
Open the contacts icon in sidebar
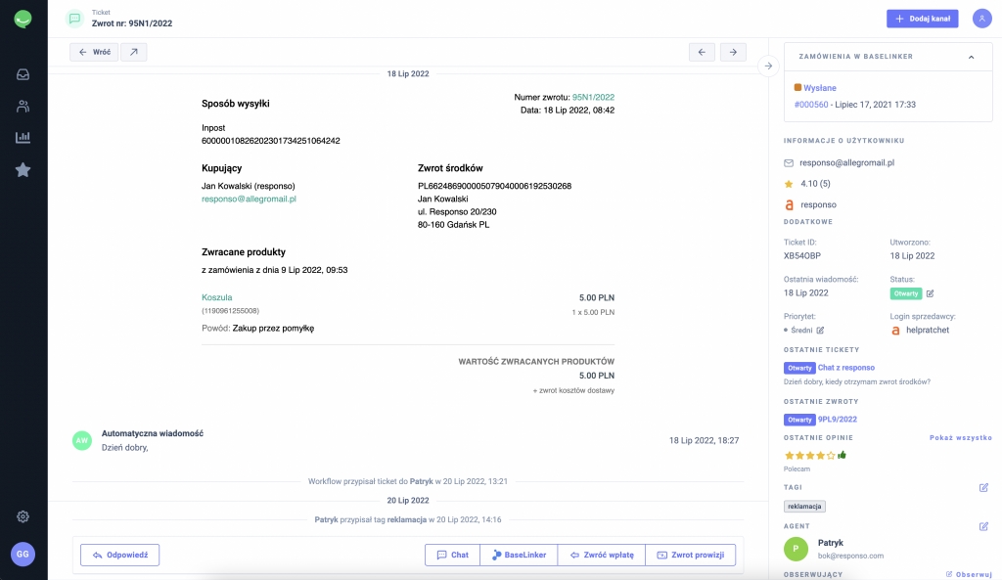(x=23, y=106)
